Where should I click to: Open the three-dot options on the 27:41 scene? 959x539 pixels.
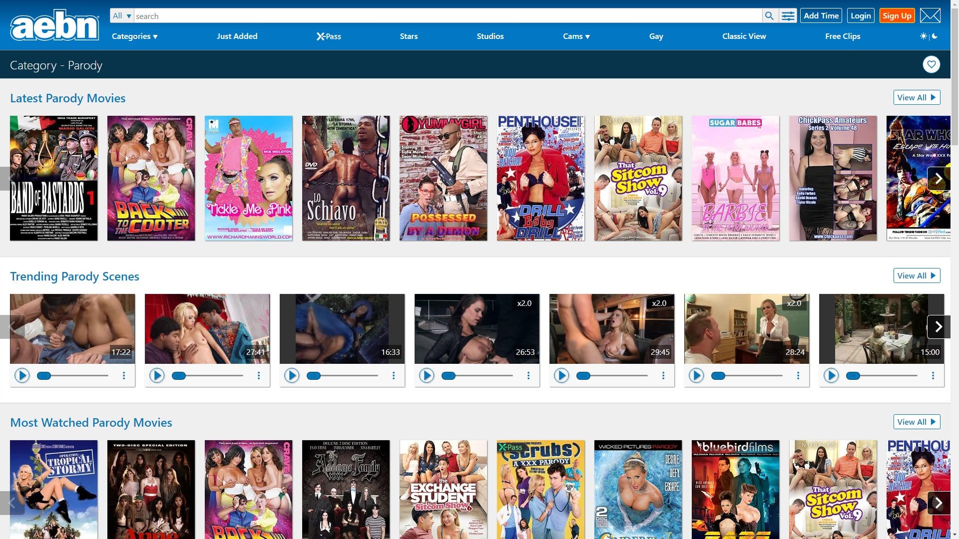(x=259, y=375)
